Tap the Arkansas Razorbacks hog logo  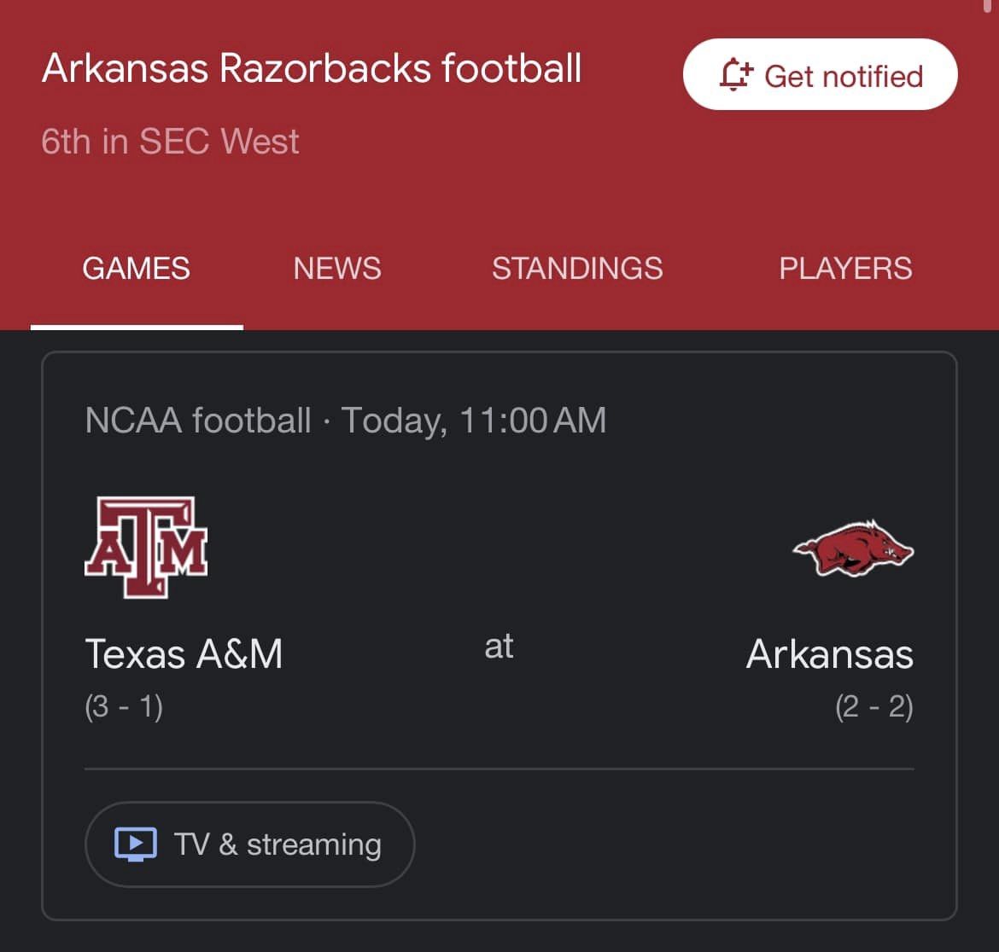click(x=853, y=548)
